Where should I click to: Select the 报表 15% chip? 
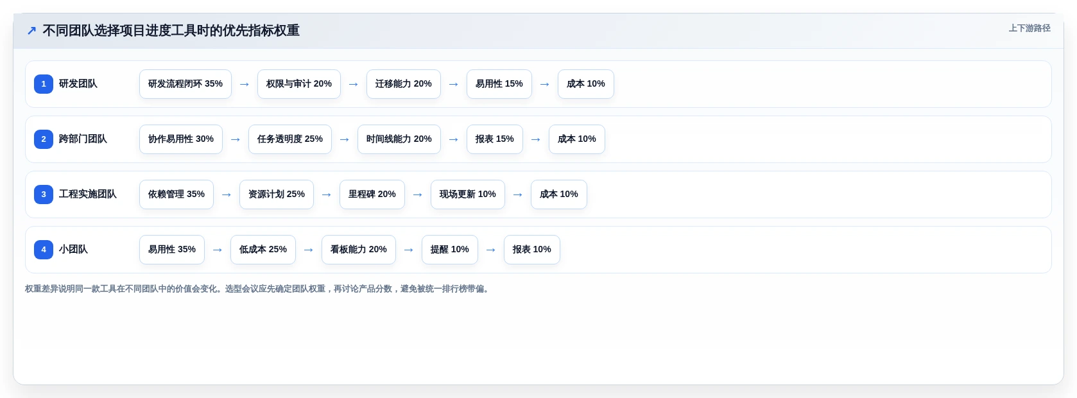point(495,139)
